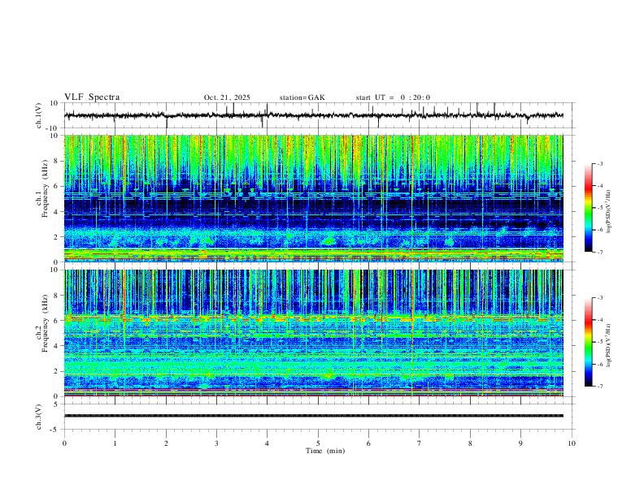This screenshot has height=497, width=644.
Task: Click tick label "9" on the Time axis
Action: point(520,443)
